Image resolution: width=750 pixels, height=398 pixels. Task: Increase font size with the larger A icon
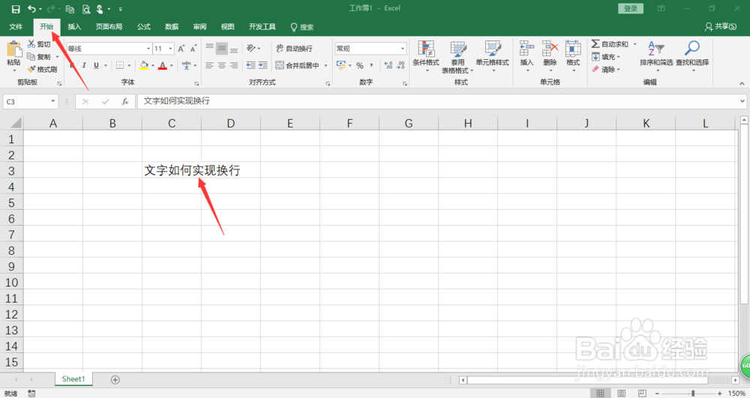(x=181, y=49)
